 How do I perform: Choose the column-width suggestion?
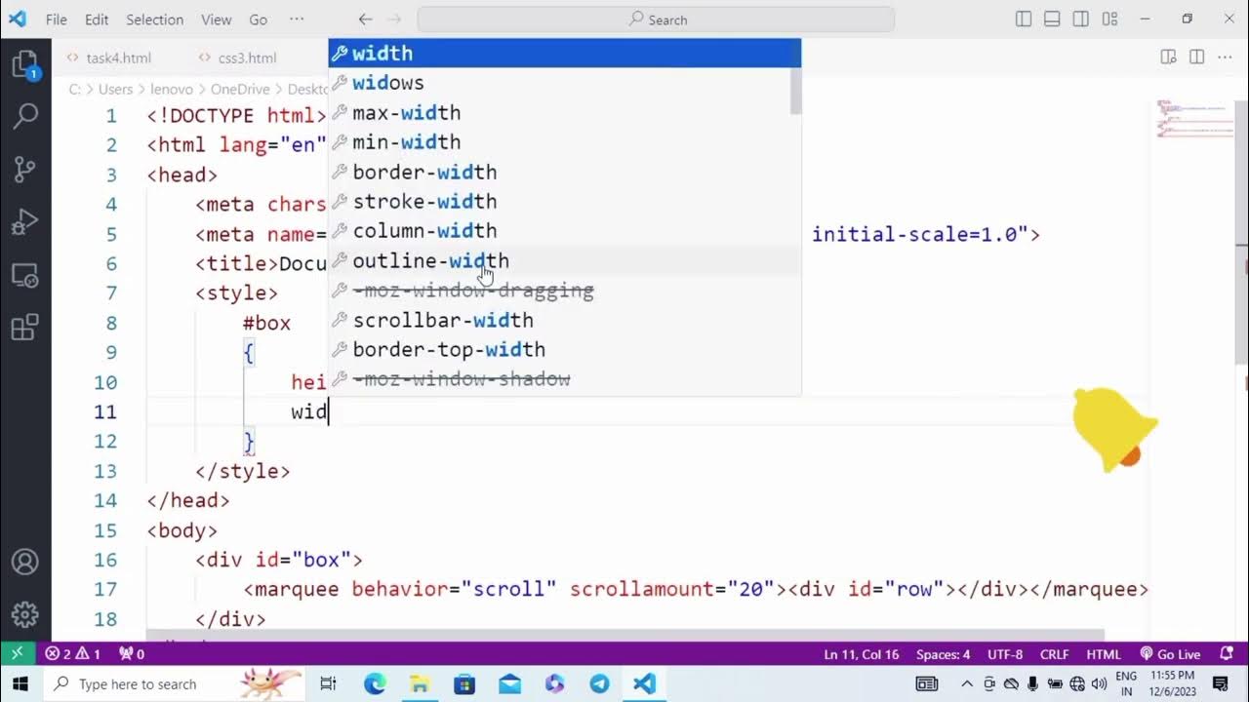pos(564,231)
